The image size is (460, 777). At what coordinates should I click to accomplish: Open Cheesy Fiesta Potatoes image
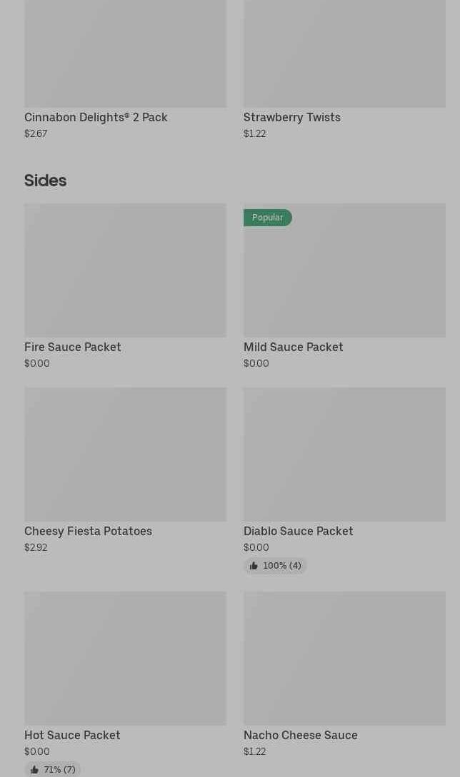pos(125,454)
